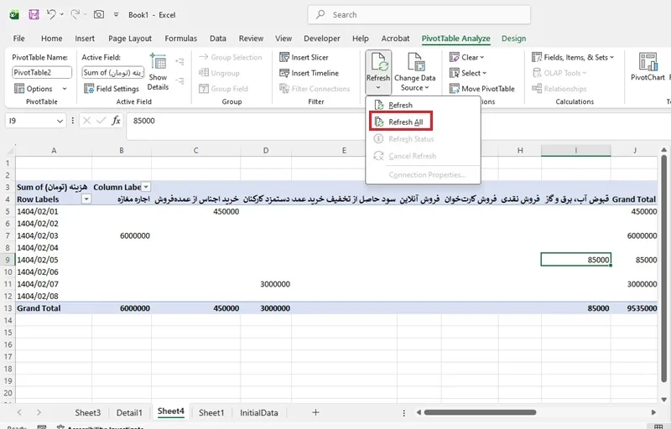This screenshot has height=429, width=671.
Task: Open the Row Labels filter dropdown
Action: (86, 199)
